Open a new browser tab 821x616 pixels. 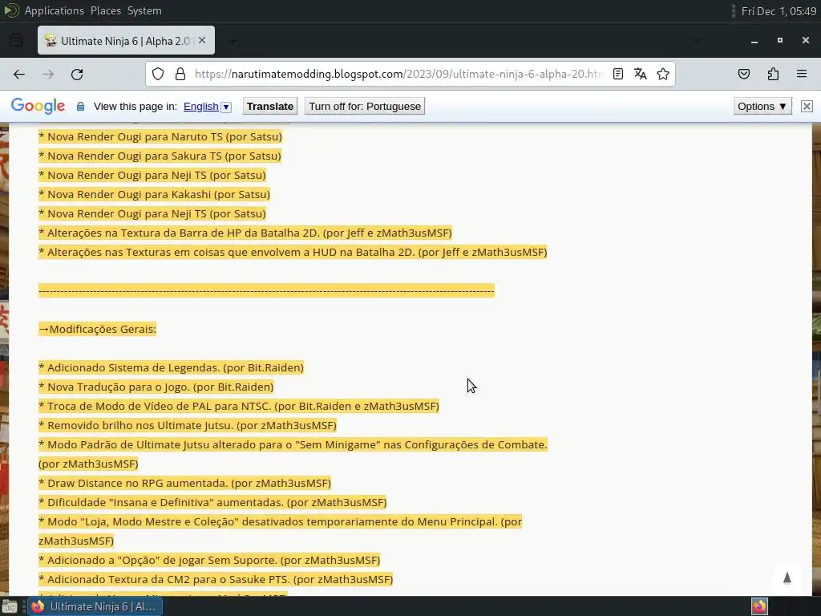pos(233,41)
